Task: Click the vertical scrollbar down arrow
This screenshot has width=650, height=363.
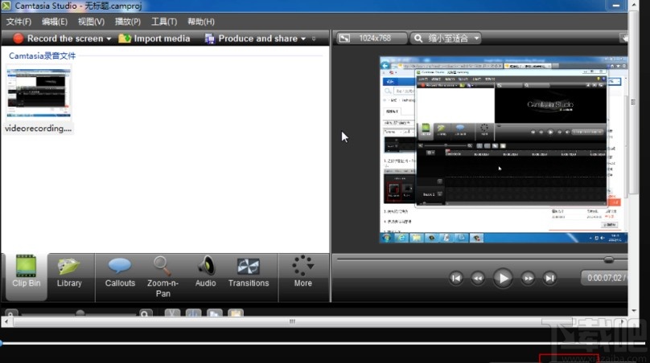Action: pos(633,311)
